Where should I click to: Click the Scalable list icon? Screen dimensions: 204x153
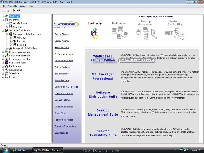click(15, 45)
